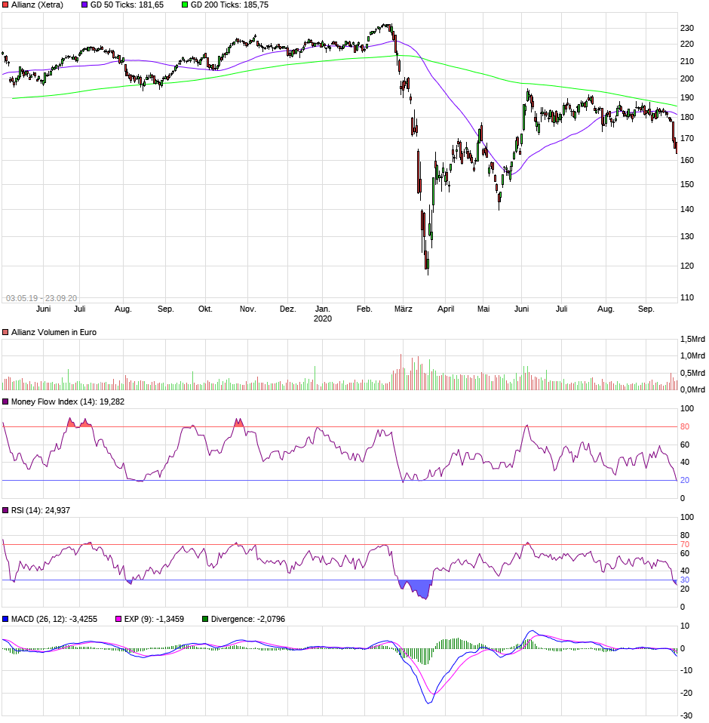Click the blue 30 RSI level label
709x723 pixels.
pos(685,580)
